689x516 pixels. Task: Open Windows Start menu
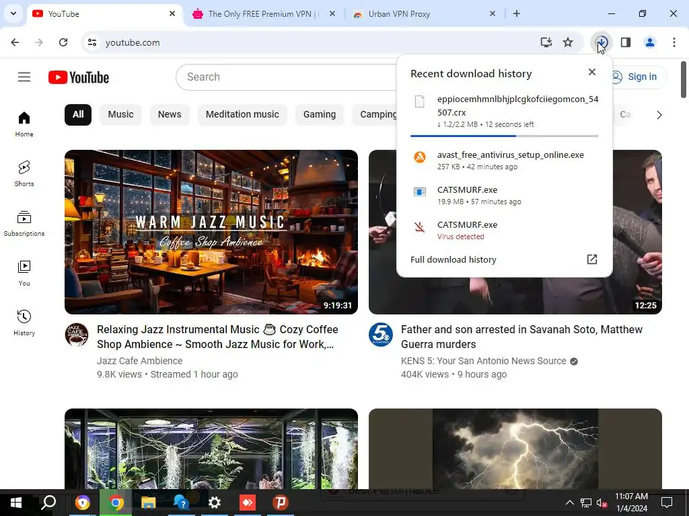click(16, 503)
